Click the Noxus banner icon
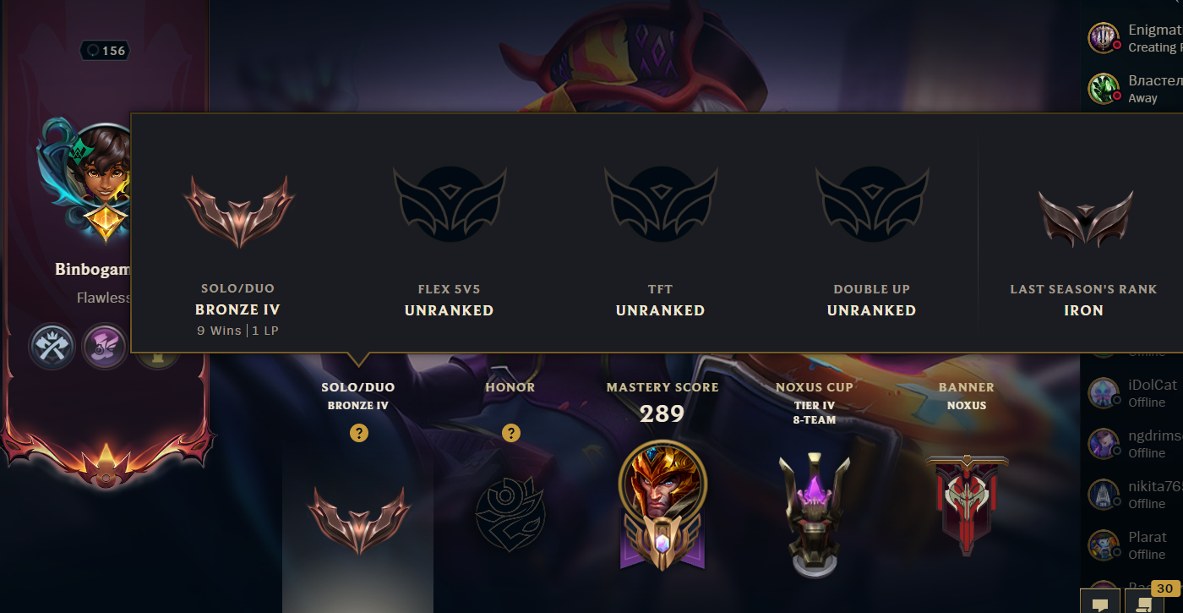This screenshot has width=1183, height=613. click(x=967, y=505)
